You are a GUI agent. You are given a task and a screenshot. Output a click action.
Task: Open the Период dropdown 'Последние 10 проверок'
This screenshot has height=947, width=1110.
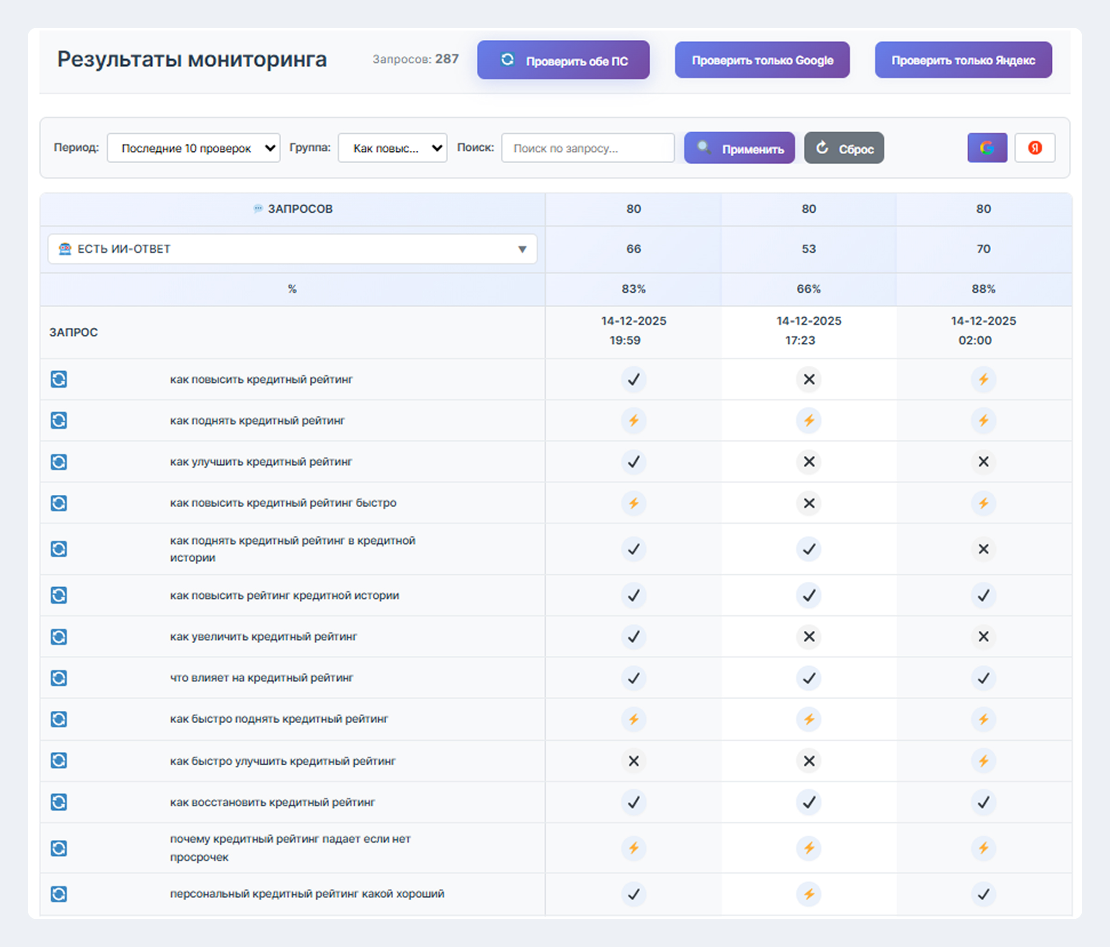coord(193,148)
